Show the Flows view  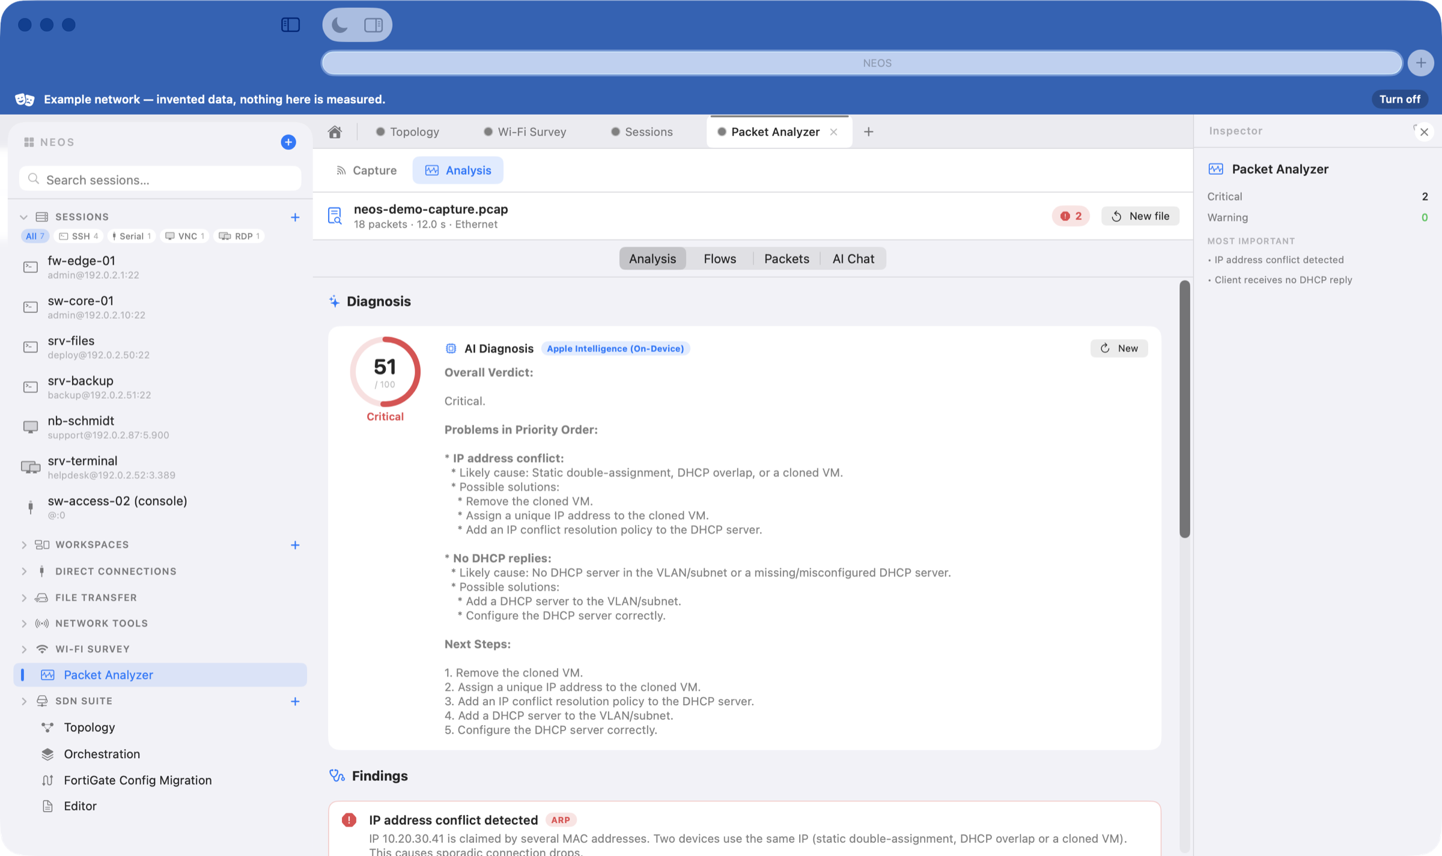[x=720, y=259]
